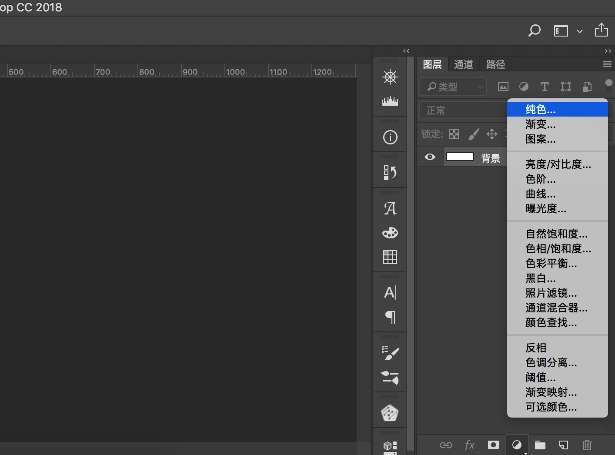Toggle lock image pixels brush
The image size is (615, 455).
click(x=474, y=134)
